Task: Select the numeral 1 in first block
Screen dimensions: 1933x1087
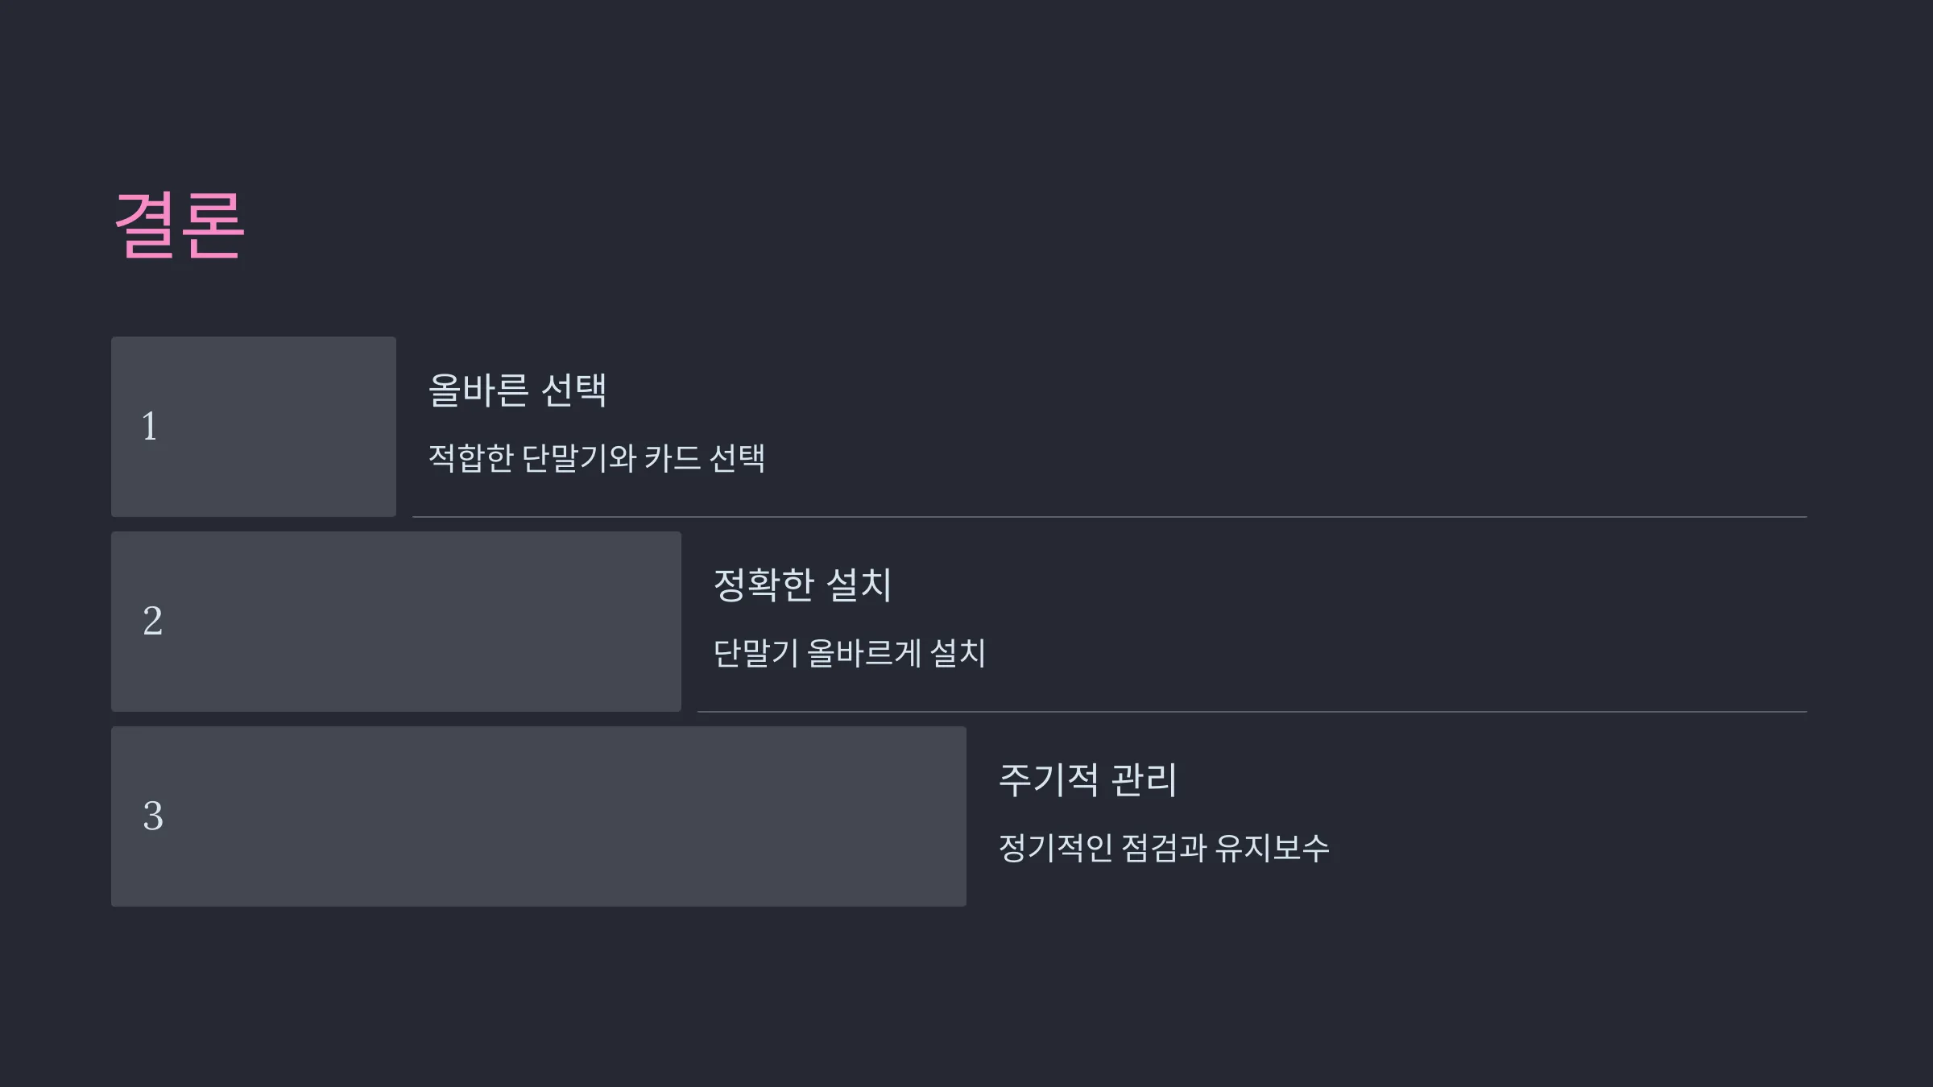Action: coord(150,426)
